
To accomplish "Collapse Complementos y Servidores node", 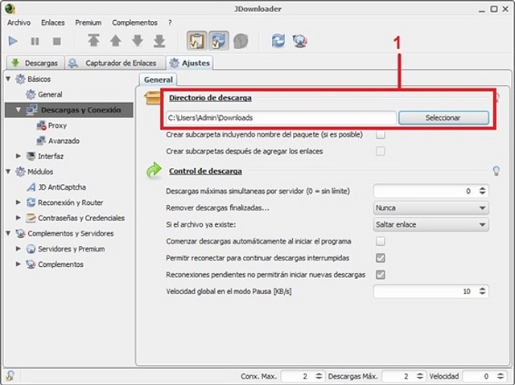I will (x=9, y=233).
